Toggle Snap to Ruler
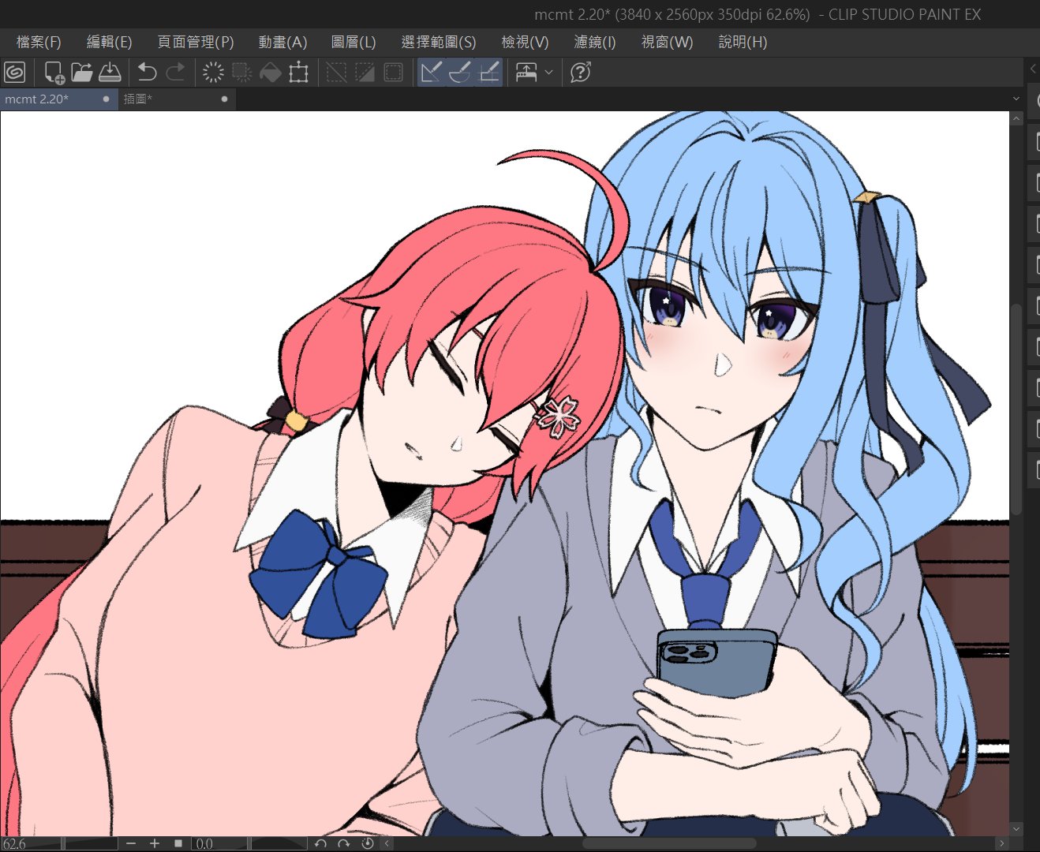Screen dimensions: 1040x852 (431, 73)
